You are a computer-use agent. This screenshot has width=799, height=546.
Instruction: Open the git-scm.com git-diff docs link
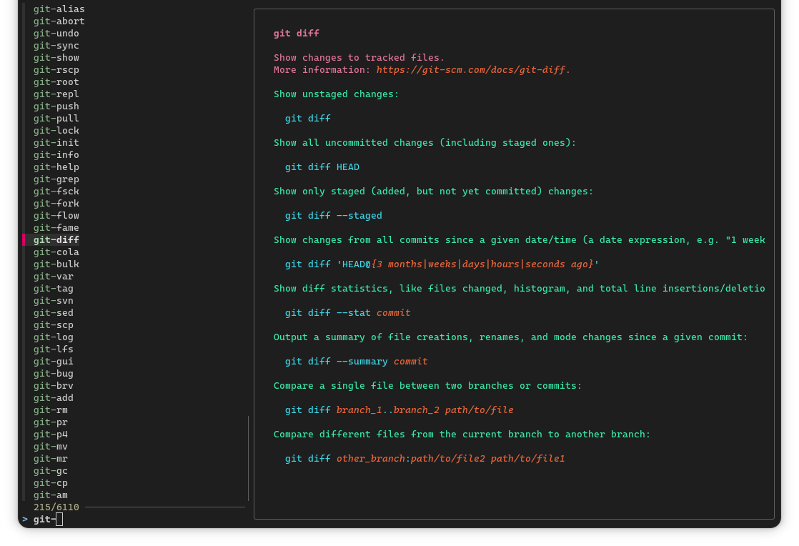pyautogui.click(x=471, y=70)
